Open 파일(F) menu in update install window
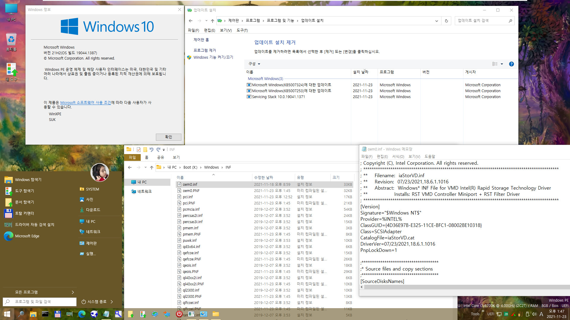 tap(193, 31)
